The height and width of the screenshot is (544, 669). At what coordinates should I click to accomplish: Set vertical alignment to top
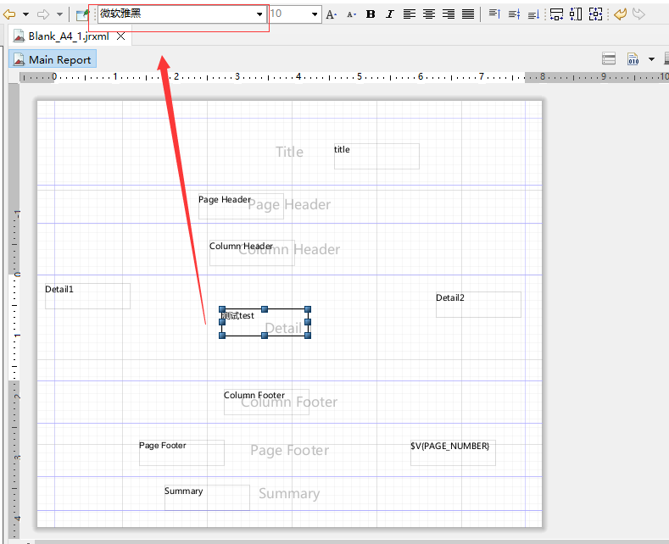(494, 14)
